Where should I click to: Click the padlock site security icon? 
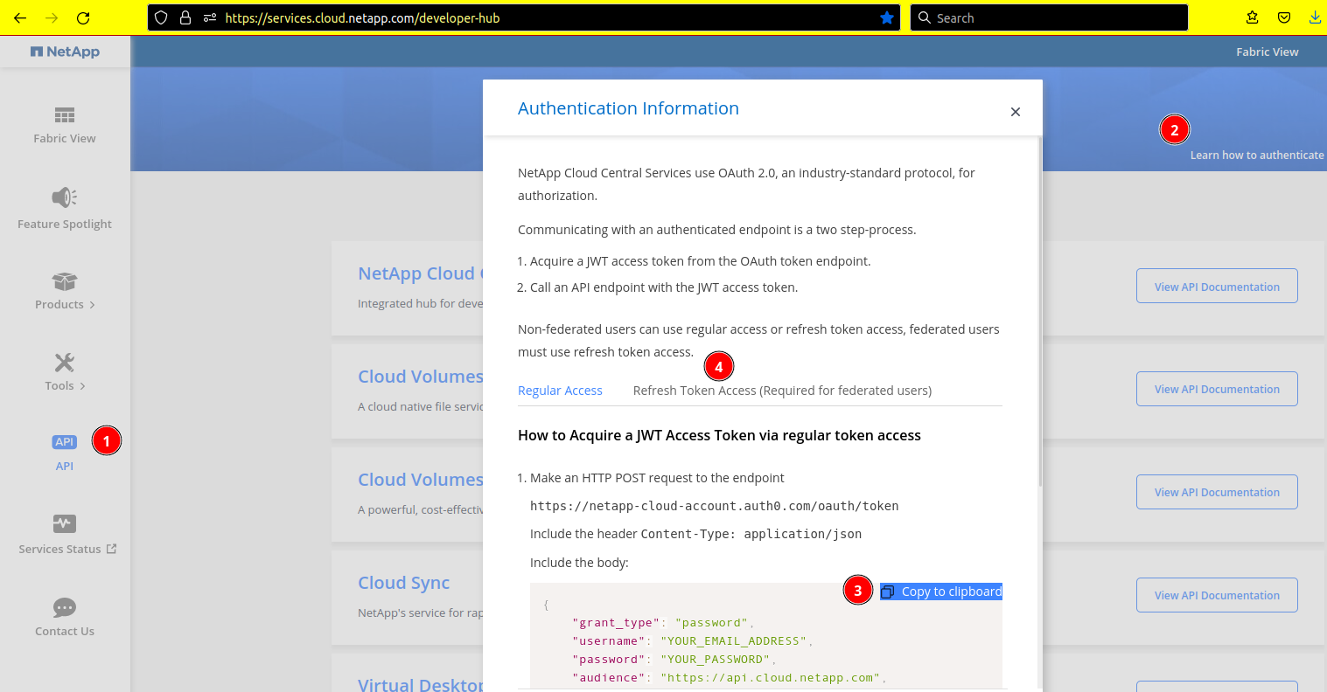185,17
